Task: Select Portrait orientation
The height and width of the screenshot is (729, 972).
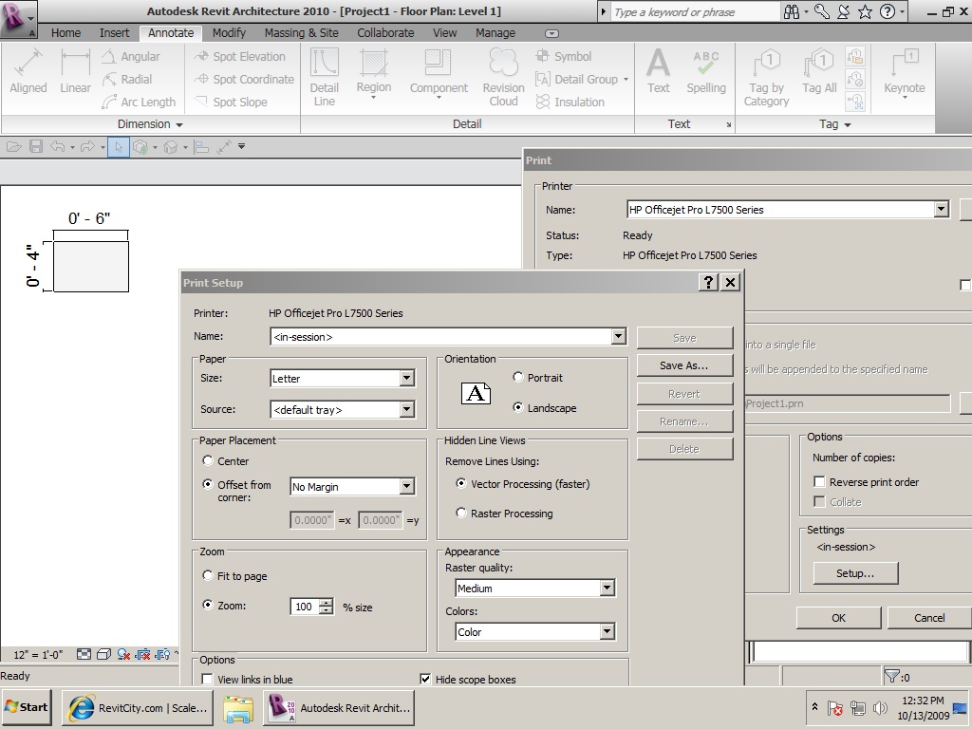Action: click(518, 378)
